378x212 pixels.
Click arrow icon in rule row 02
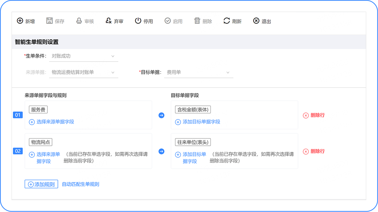coord(161,151)
